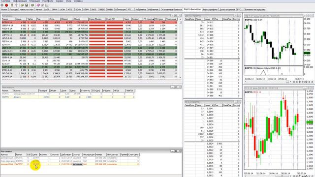Select the active order row marked активная
The width and height of the screenshot is (315, 177).
[70, 164]
